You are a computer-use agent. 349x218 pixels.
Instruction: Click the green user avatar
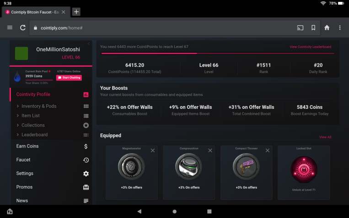(x=21, y=53)
